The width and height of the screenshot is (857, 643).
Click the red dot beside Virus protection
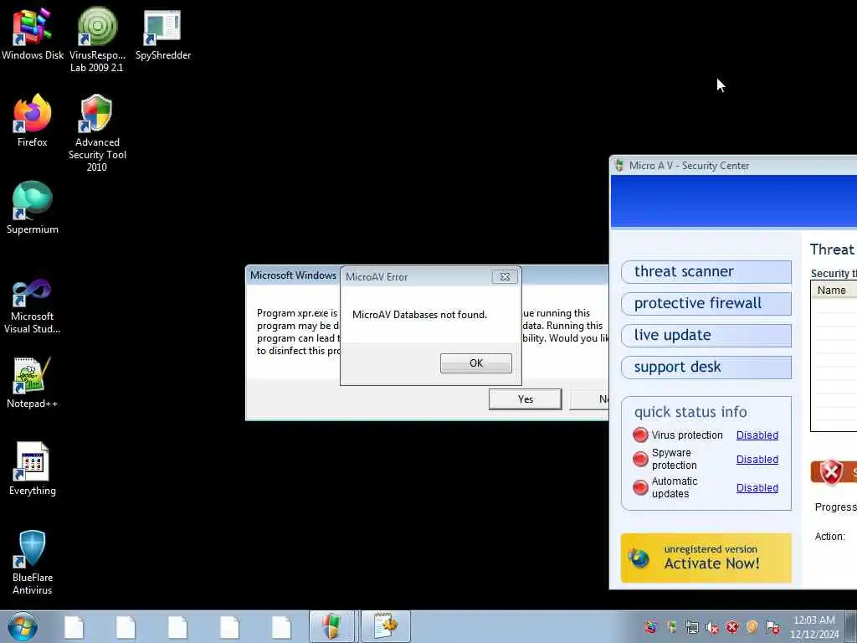[640, 435]
